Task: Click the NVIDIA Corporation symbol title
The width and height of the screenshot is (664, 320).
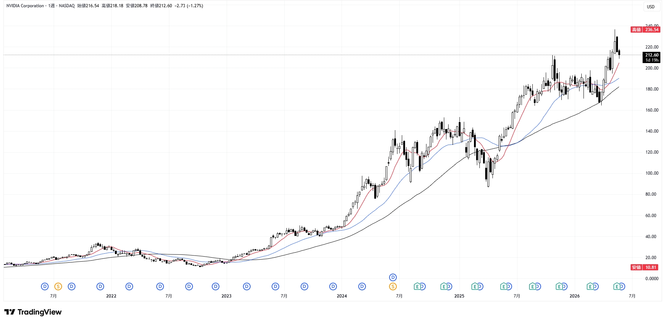Action: point(25,6)
